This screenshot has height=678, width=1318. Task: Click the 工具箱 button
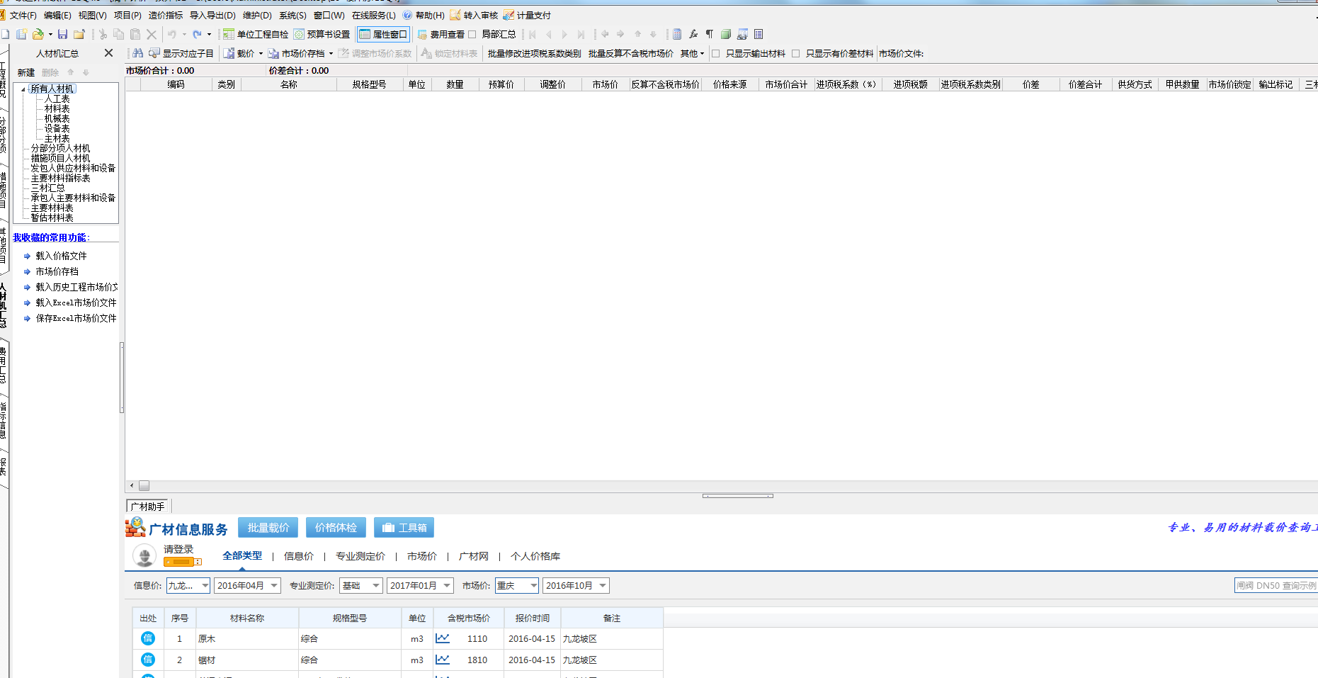pos(404,528)
